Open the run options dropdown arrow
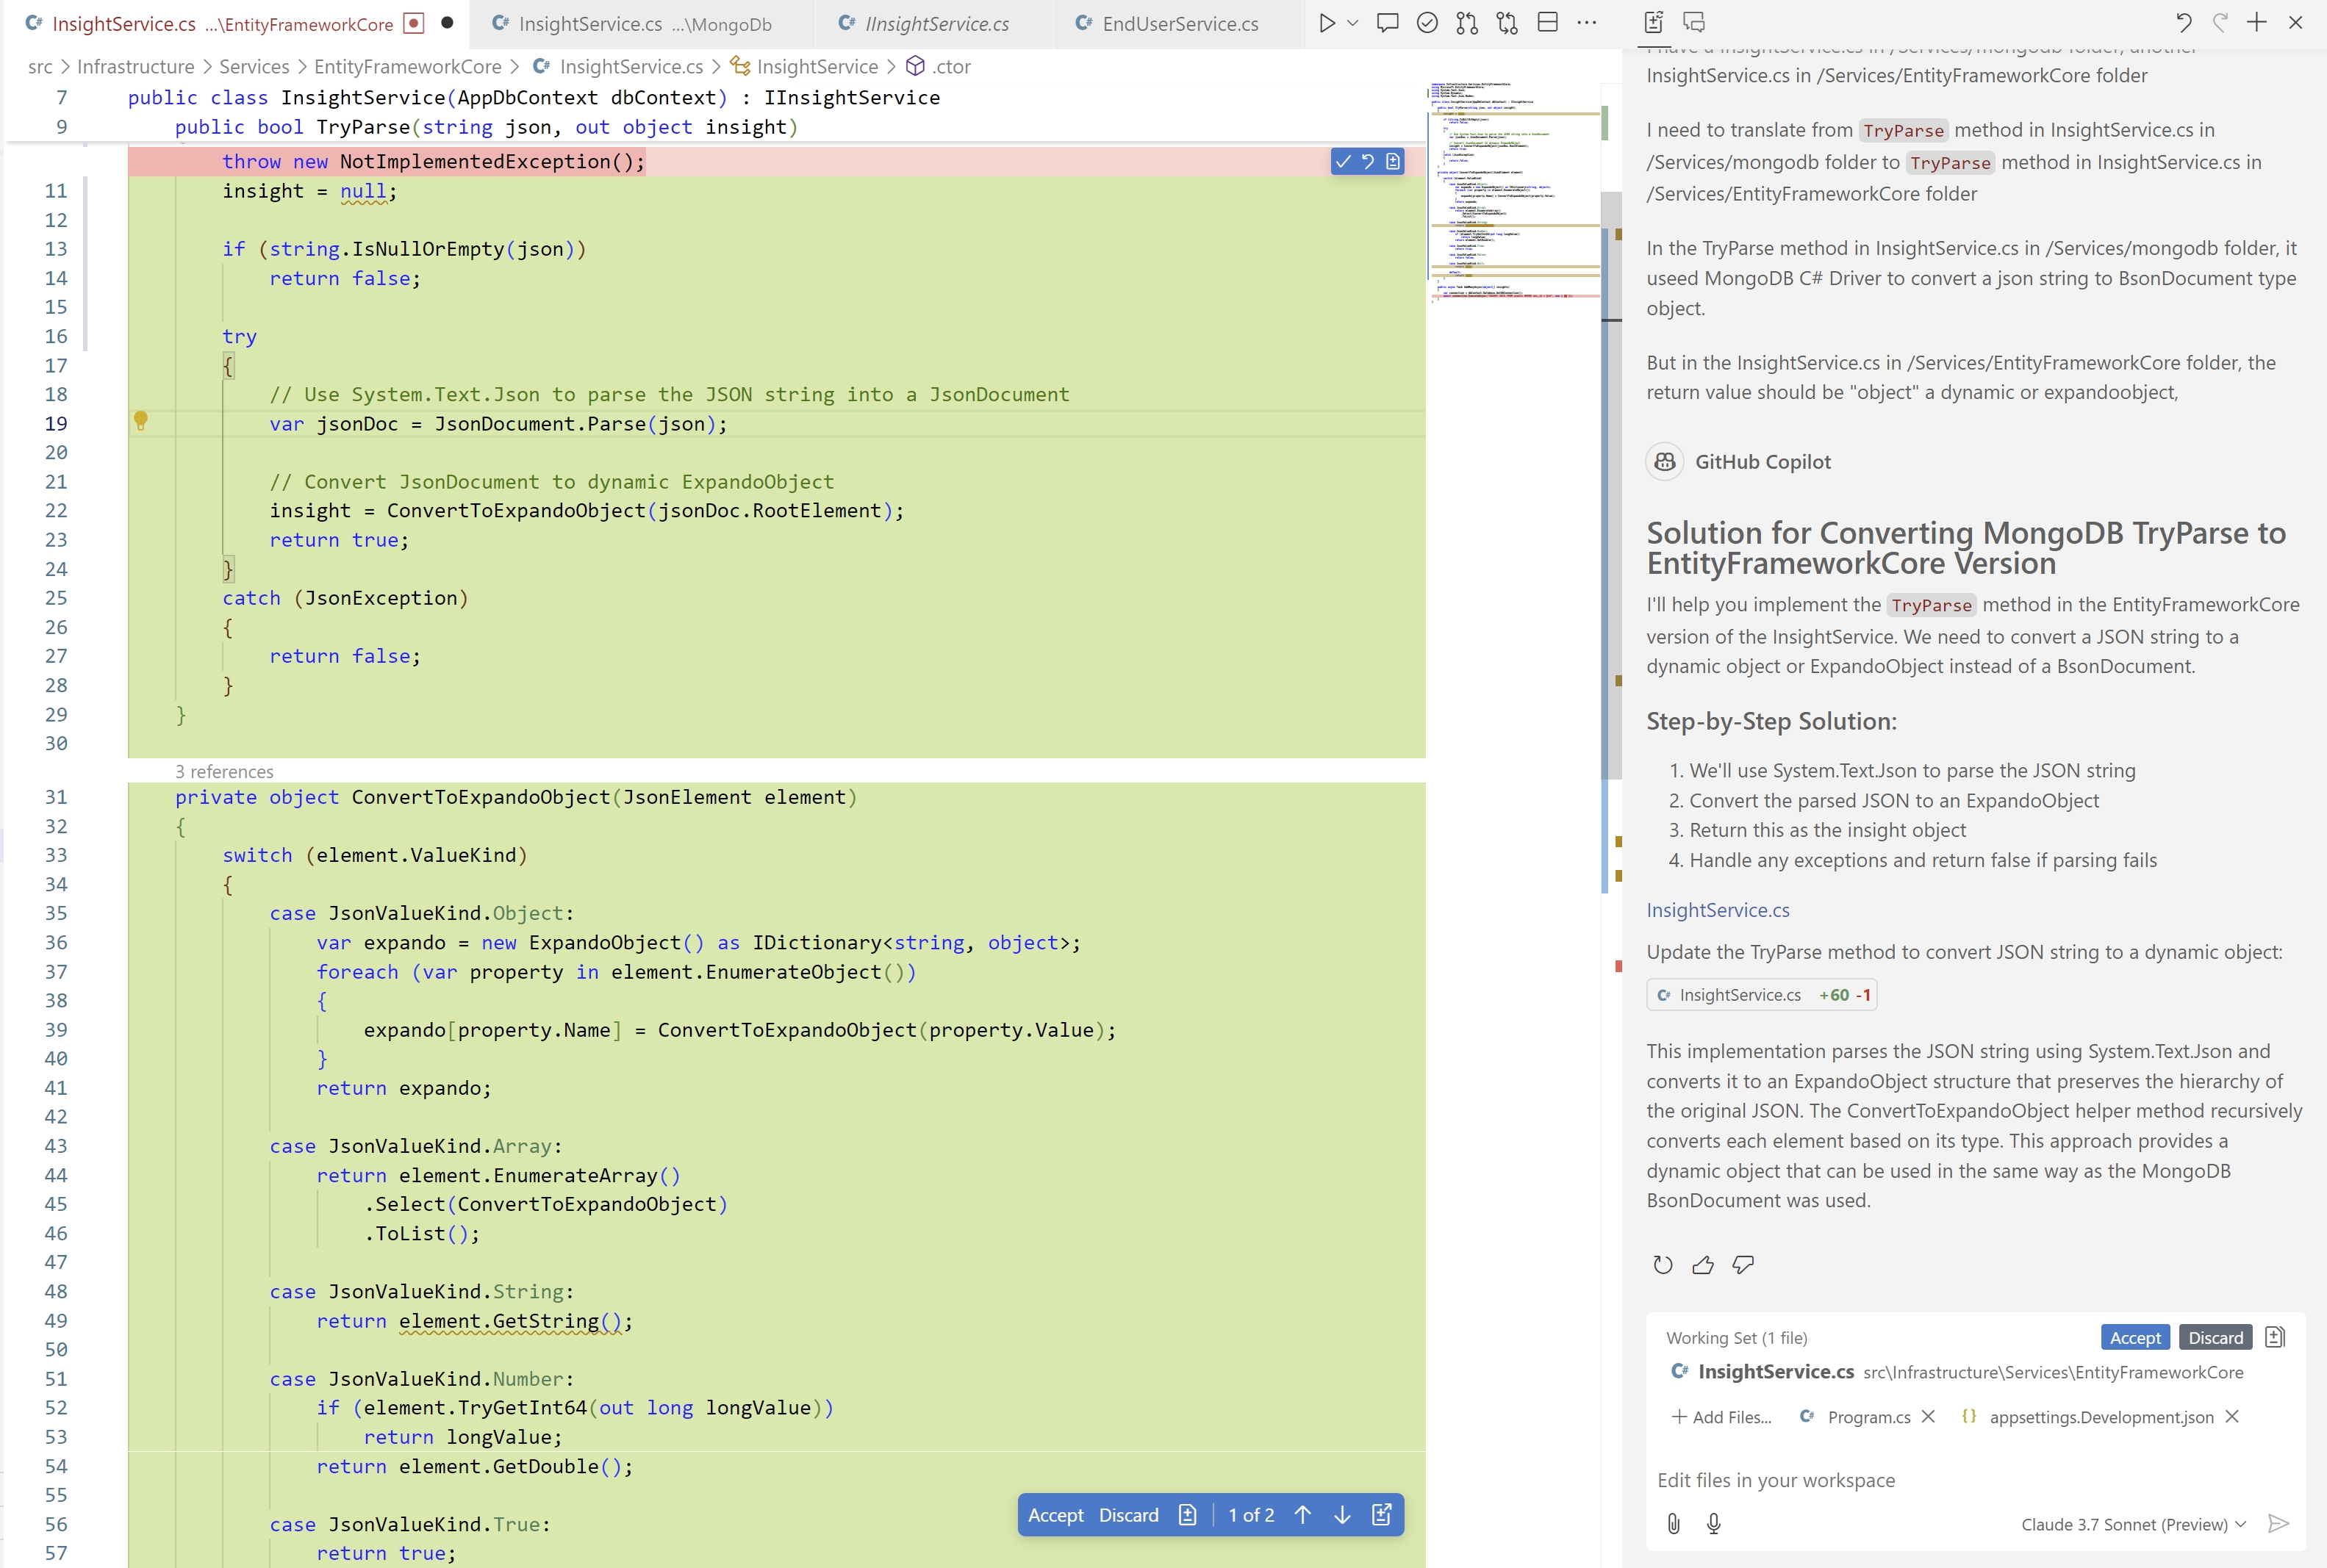The height and width of the screenshot is (1568, 2327). point(1353,23)
